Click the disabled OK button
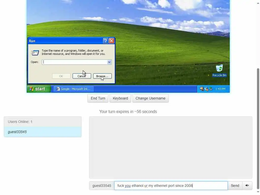The height and width of the screenshot is (195, 260). point(61,76)
